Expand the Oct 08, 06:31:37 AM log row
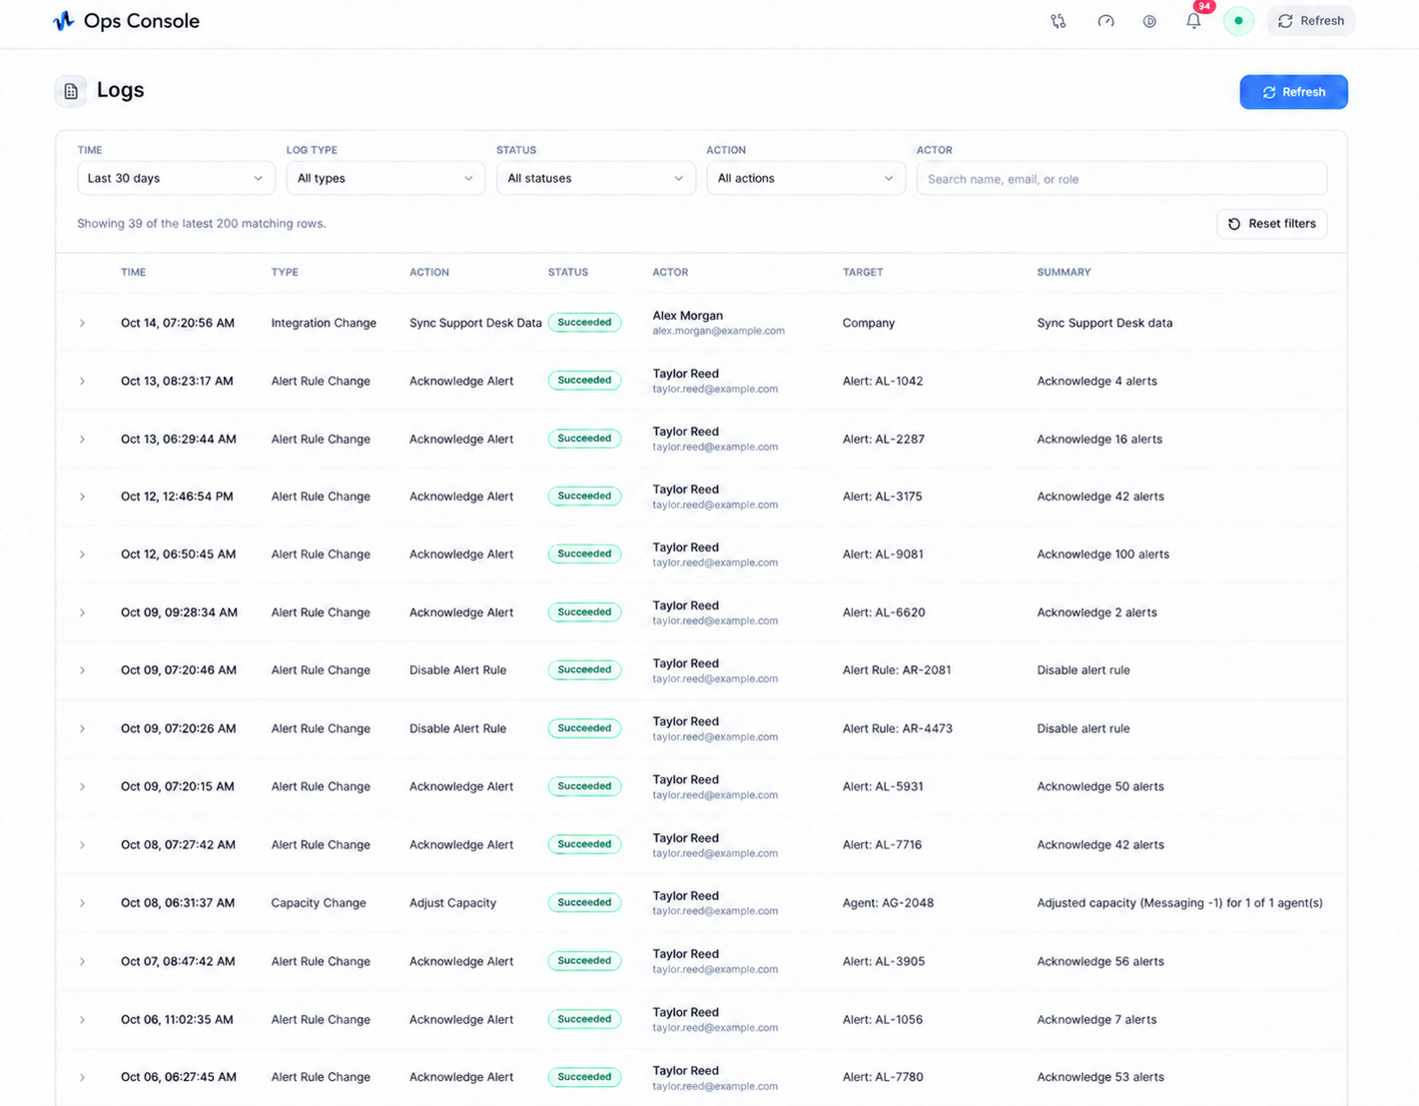Image resolution: width=1419 pixels, height=1106 pixels. click(x=82, y=903)
